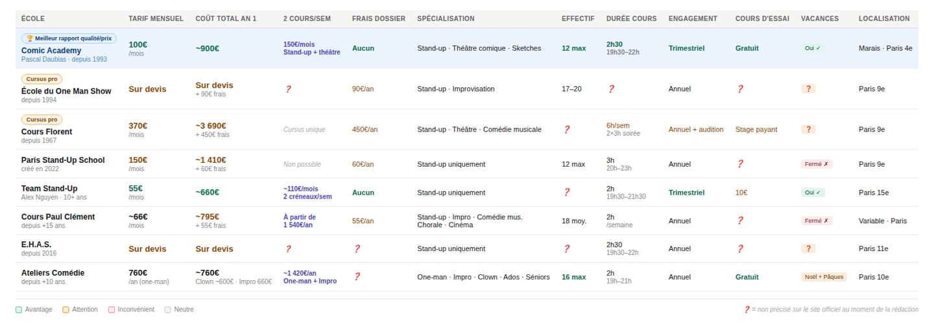Click the COÛT TOTAL AN 1 column header
This screenshot has width=934, height=334.
click(x=226, y=19)
